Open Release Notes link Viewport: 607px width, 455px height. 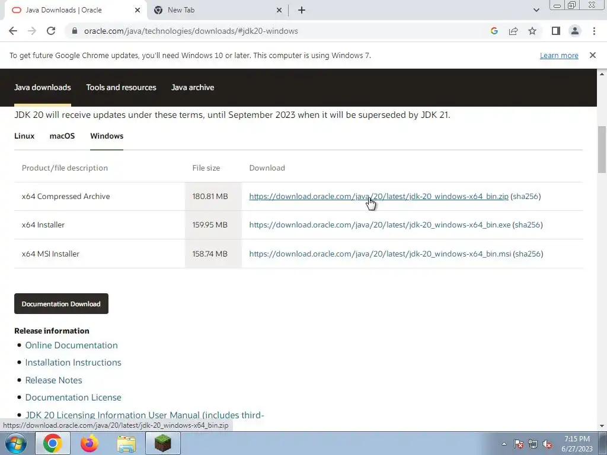pyautogui.click(x=53, y=380)
